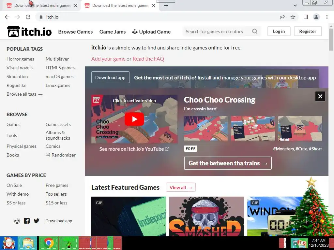Open the Multiplayer tag
The width and height of the screenshot is (334, 250).
[x=57, y=59]
